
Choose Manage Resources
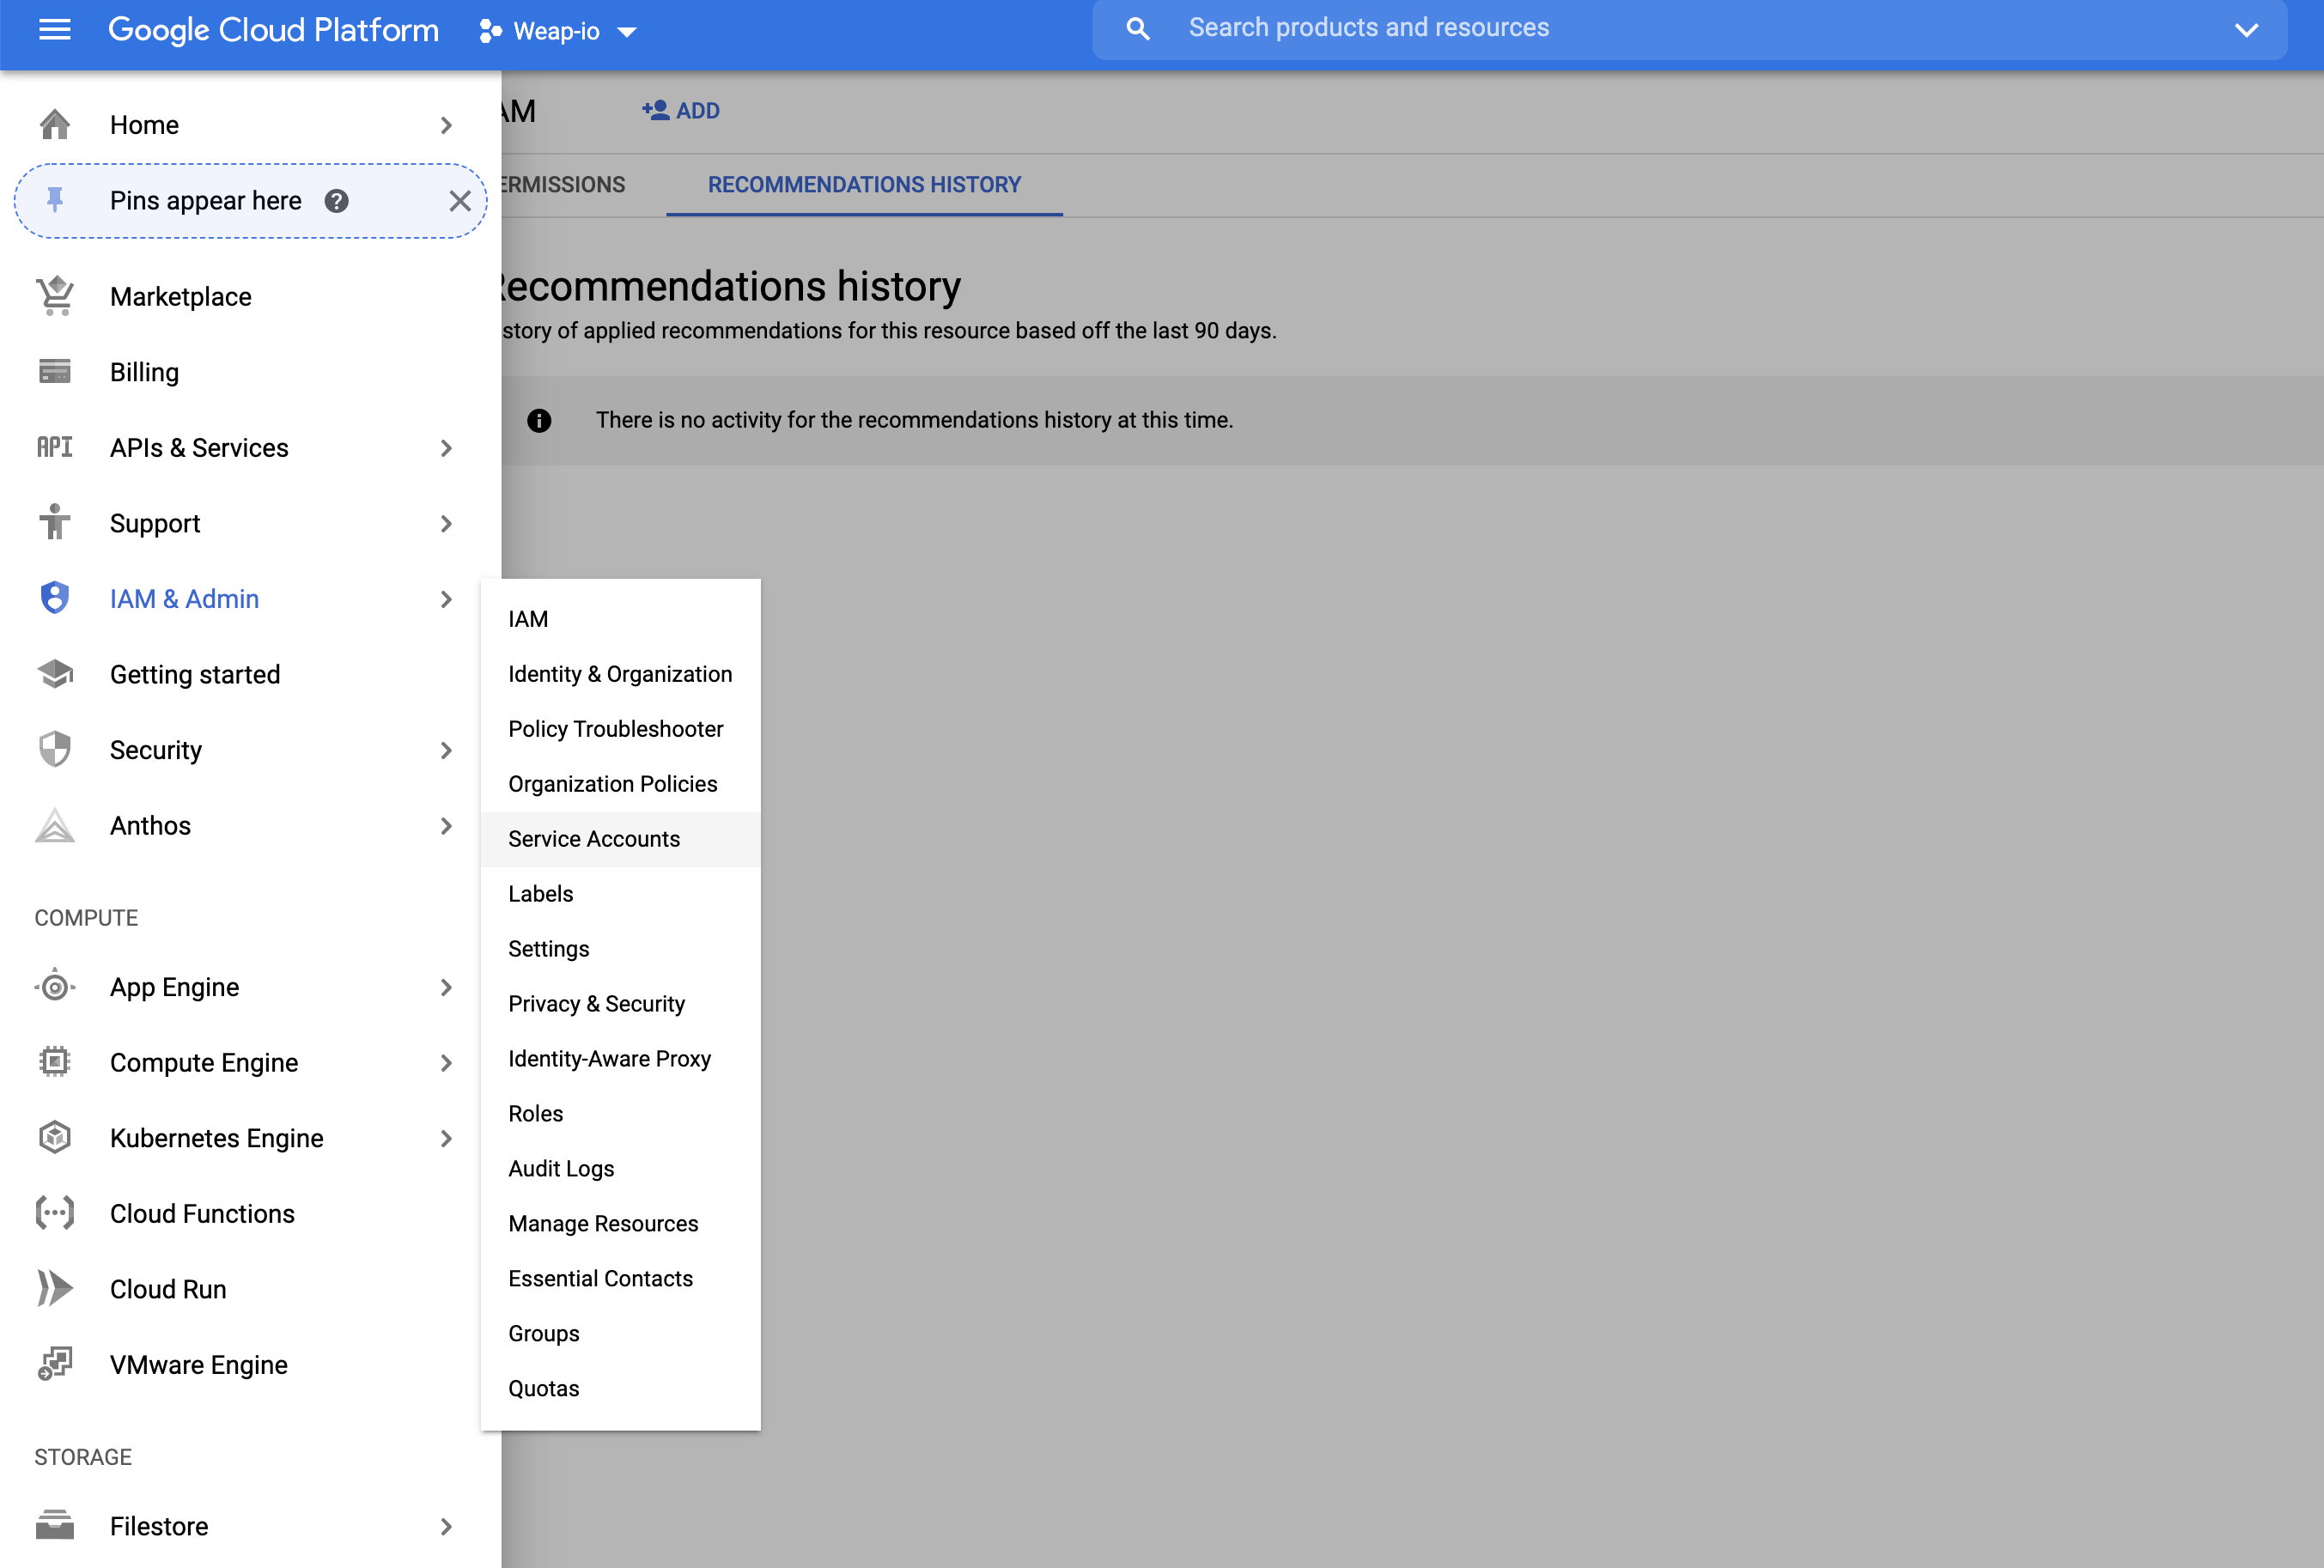click(620, 1224)
